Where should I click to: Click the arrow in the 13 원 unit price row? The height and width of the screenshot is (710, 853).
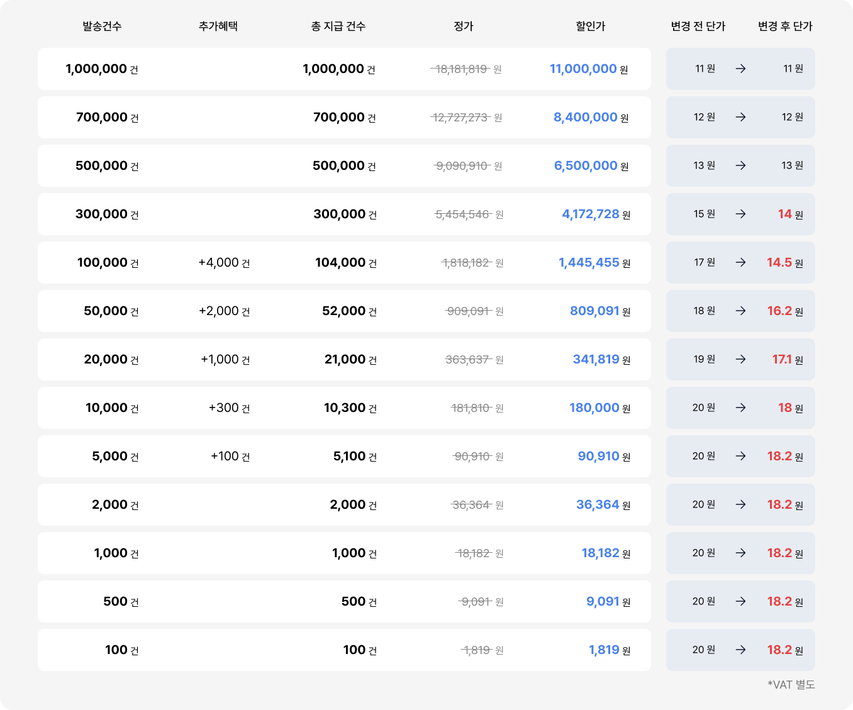click(x=740, y=165)
